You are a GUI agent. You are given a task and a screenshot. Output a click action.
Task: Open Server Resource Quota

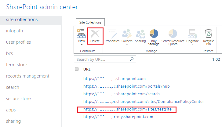pos(173,37)
